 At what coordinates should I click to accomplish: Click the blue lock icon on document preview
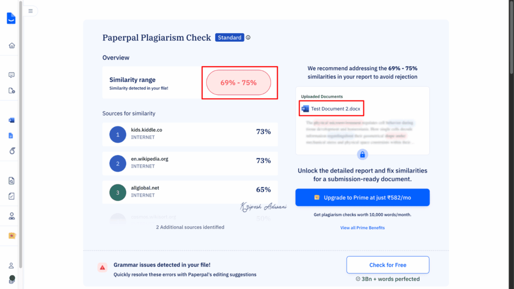362,155
